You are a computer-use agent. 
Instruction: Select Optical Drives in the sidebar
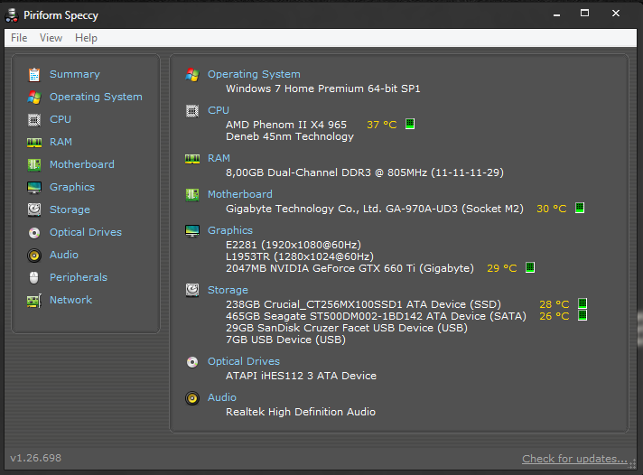86,232
